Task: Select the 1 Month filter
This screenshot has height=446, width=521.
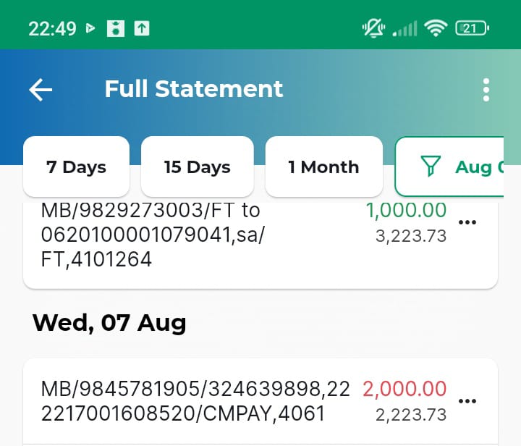Action: (x=324, y=167)
